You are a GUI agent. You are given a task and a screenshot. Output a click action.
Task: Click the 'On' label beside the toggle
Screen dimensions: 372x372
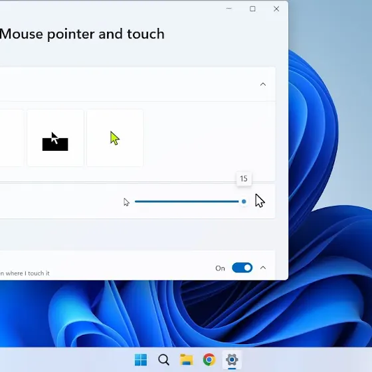click(x=220, y=268)
